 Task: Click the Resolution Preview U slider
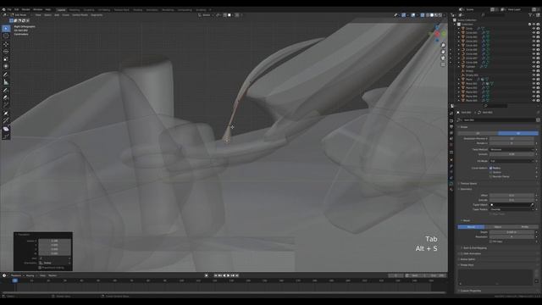click(512, 139)
